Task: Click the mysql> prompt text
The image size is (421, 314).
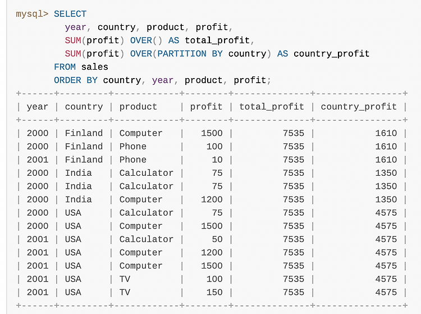Action: [x=32, y=14]
